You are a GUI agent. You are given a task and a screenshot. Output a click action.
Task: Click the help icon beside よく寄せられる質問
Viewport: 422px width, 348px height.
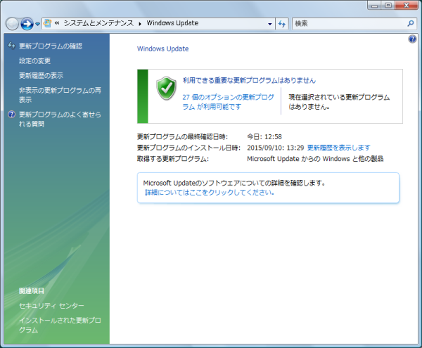pos(11,115)
